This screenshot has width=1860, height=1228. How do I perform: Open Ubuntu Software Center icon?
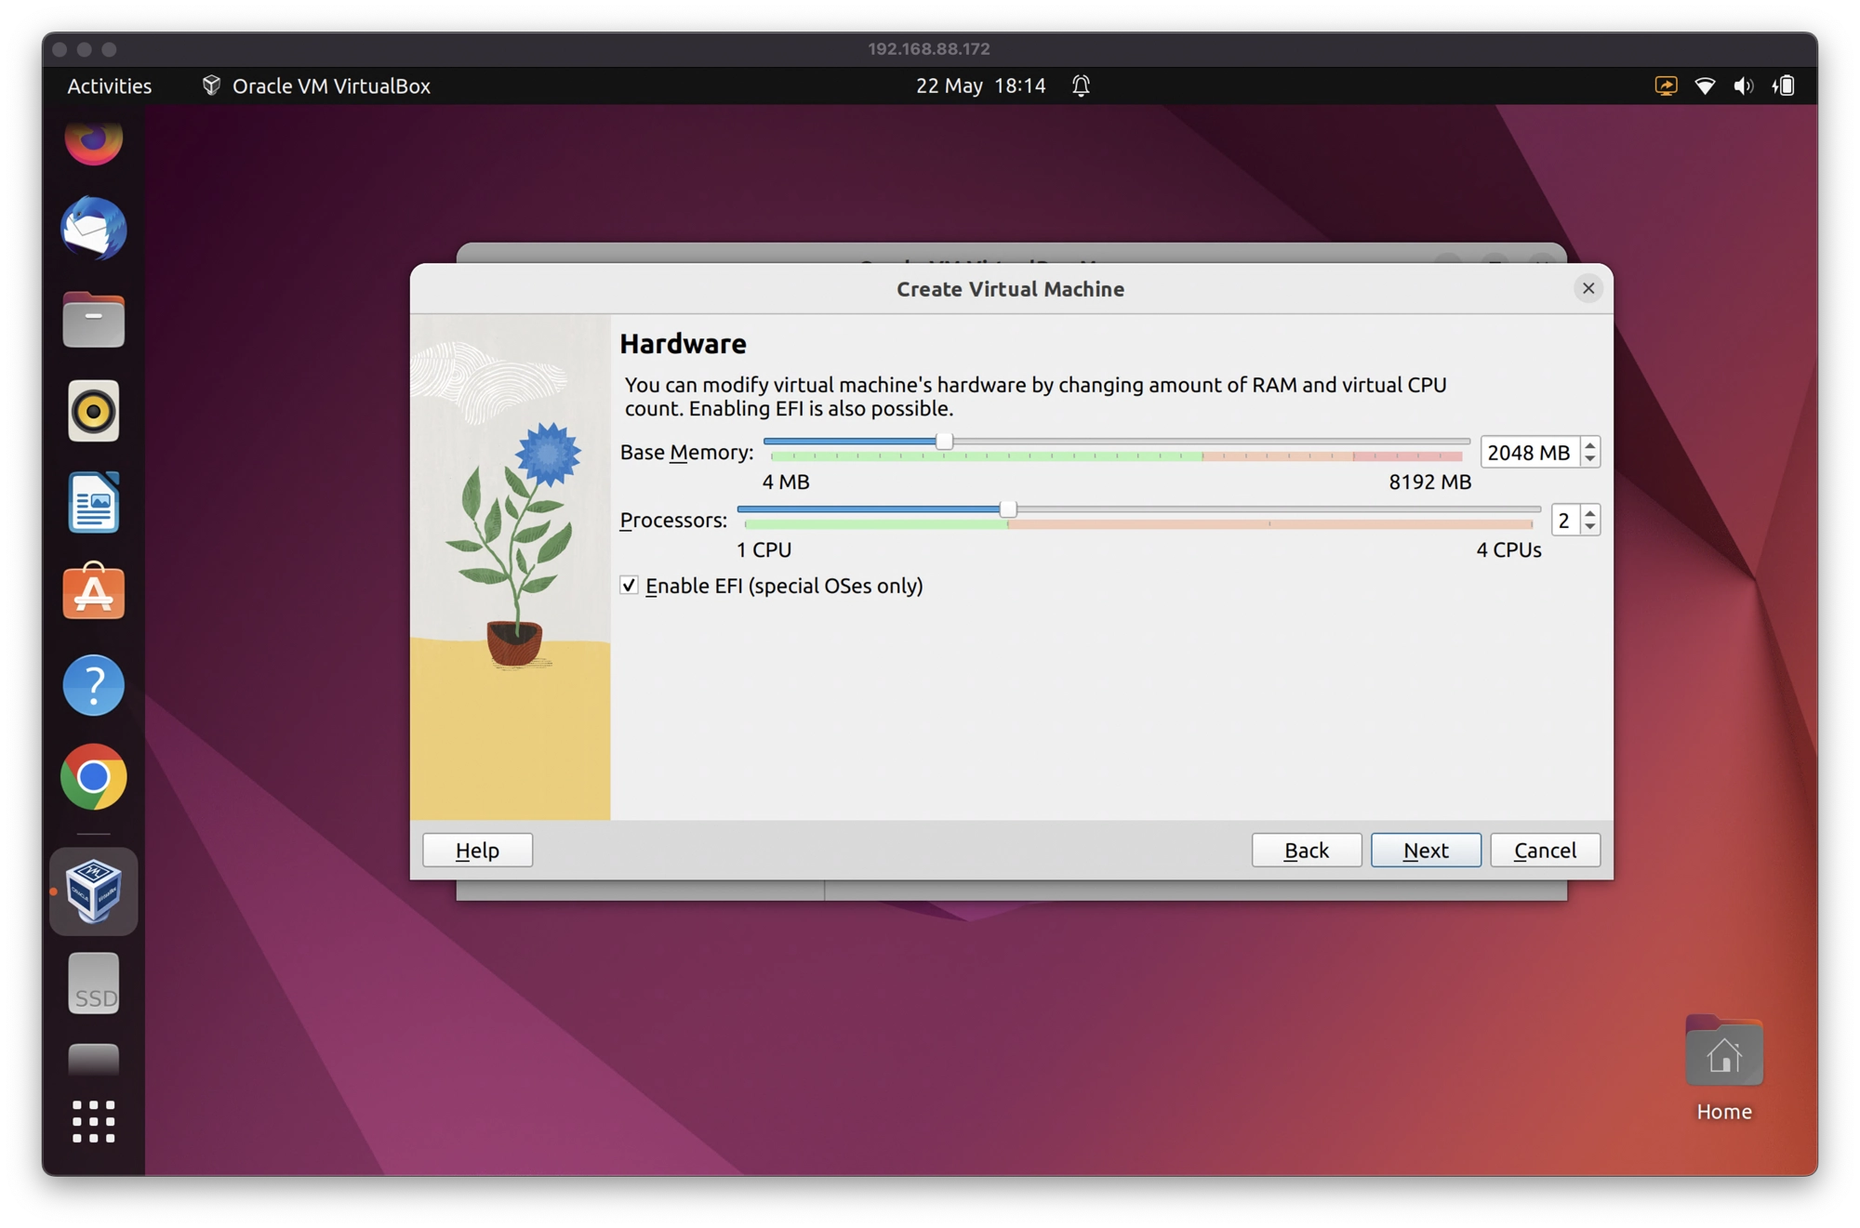pos(93,592)
